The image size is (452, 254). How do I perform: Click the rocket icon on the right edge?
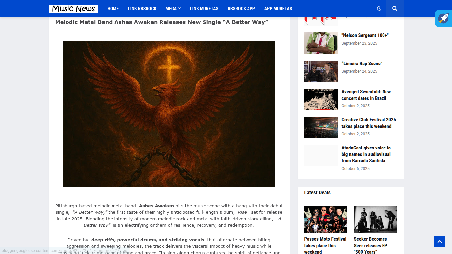(x=443, y=19)
